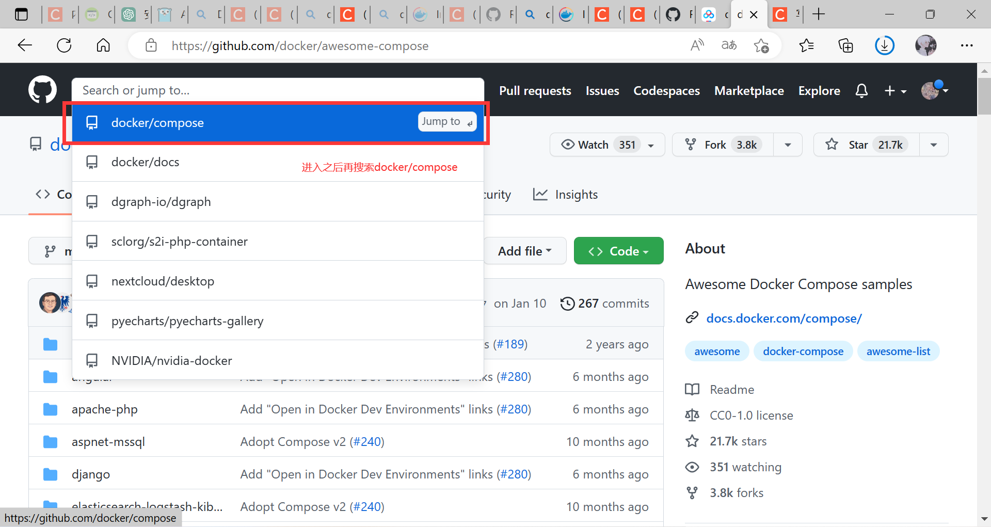Viewport: 991px width, 527px height.
Task: Star the repository
Action: click(867, 145)
